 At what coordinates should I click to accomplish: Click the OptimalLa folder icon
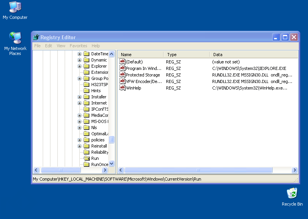tap(86, 134)
